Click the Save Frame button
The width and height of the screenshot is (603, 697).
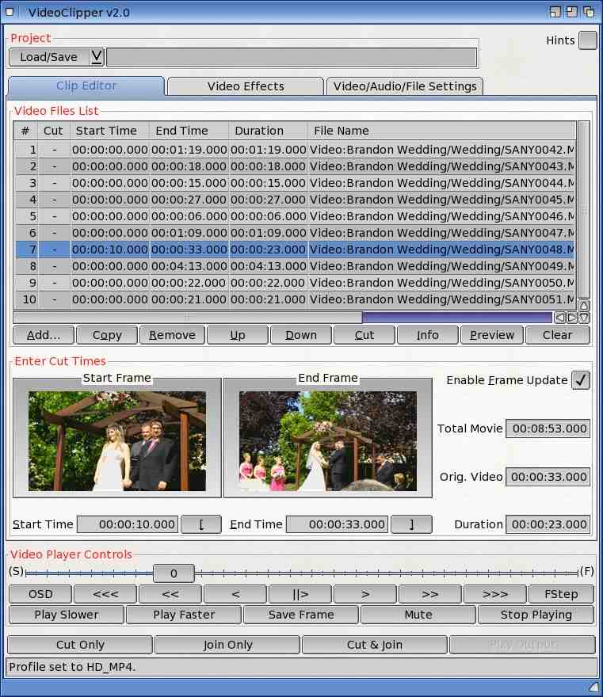[301, 615]
